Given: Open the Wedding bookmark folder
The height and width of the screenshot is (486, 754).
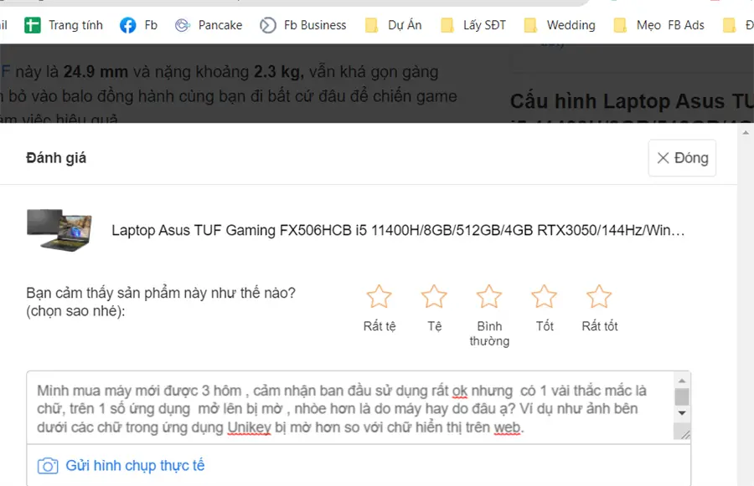Looking at the screenshot, I should (560, 25).
